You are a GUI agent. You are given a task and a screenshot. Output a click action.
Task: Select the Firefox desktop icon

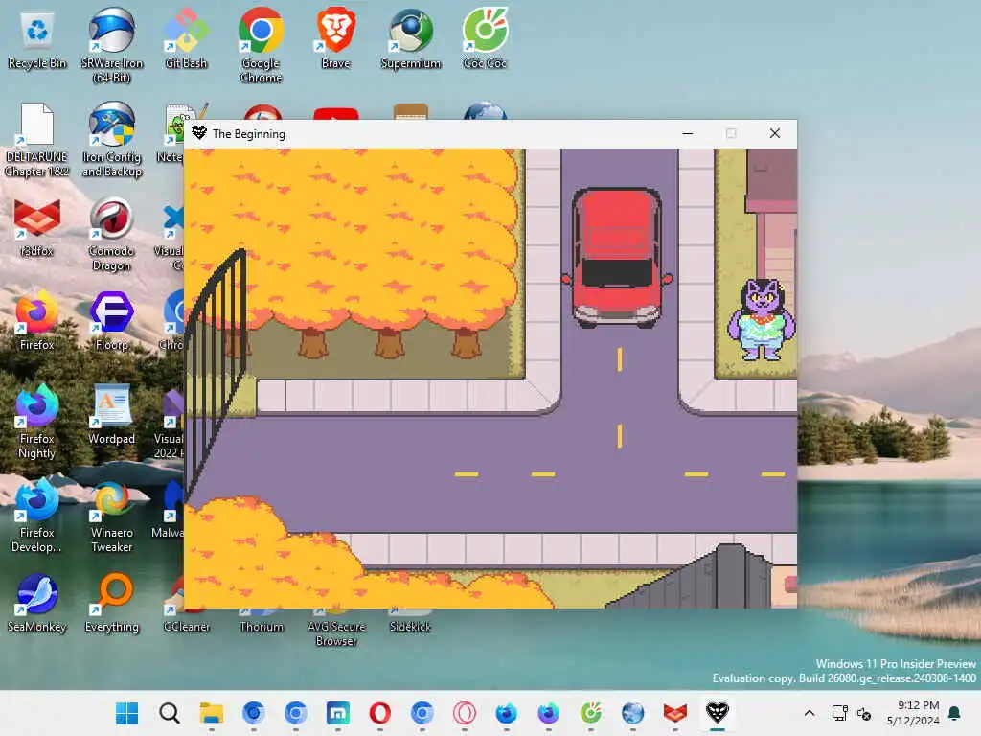tap(37, 320)
